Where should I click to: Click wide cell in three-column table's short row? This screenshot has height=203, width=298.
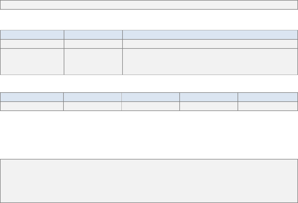(210, 44)
